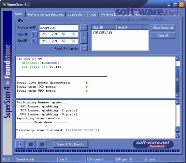
Task: Click the Live: 1 status bar entry
Action: coord(72,159)
